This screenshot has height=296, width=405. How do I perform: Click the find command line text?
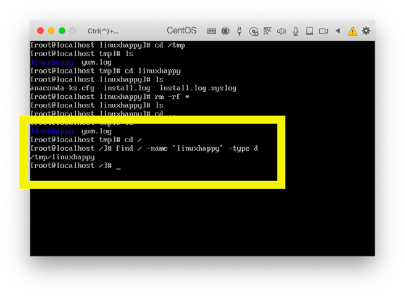click(x=144, y=149)
